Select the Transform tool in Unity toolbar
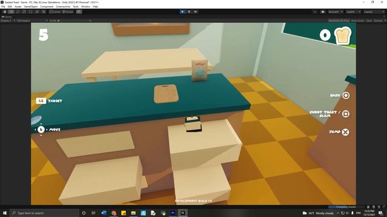 coord(37,12)
